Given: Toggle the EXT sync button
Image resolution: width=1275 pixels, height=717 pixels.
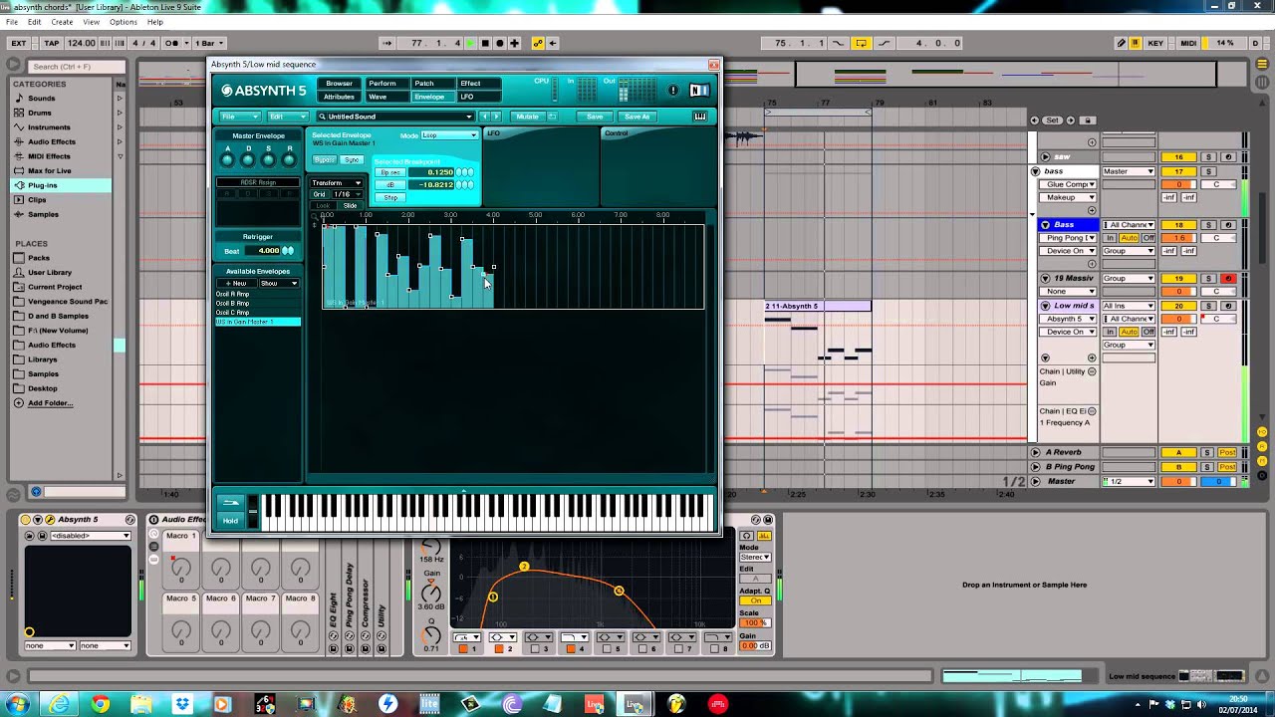Looking at the screenshot, I should pyautogui.click(x=18, y=43).
